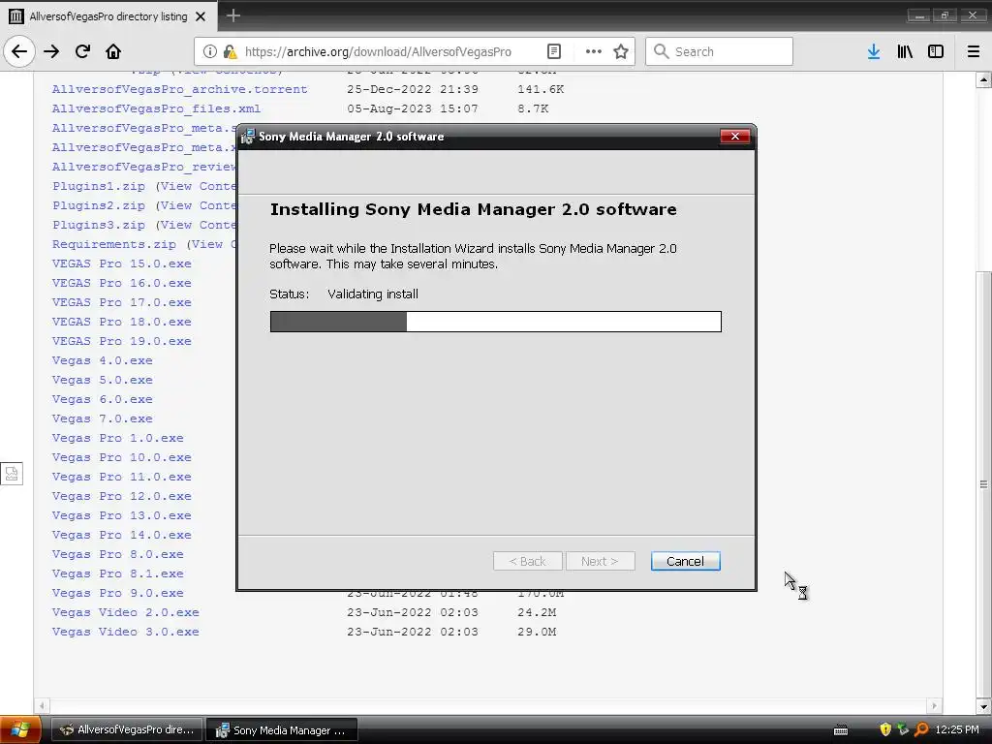The width and height of the screenshot is (992, 744).
Task: Open the Downloads arrow panel
Action: coord(873,51)
